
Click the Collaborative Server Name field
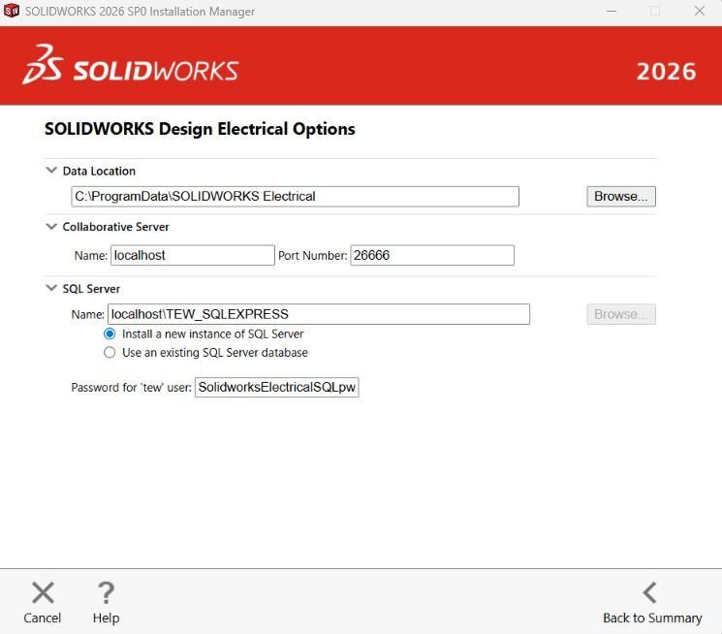click(x=193, y=255)
